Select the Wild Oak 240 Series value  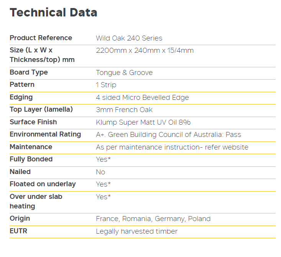[129, 38]
